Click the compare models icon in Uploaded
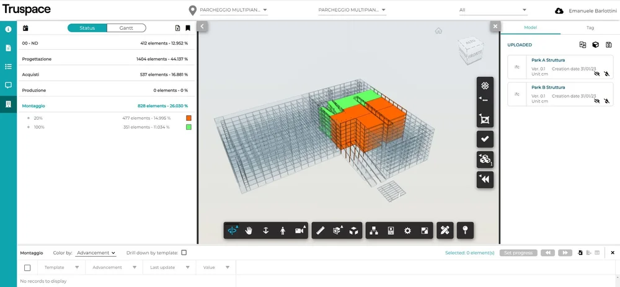 tap(582, 45)
